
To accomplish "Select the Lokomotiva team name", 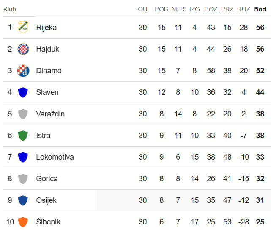I will point(55,157).
